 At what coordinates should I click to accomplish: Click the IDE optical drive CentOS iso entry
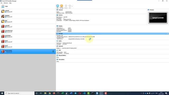[82, 37]
